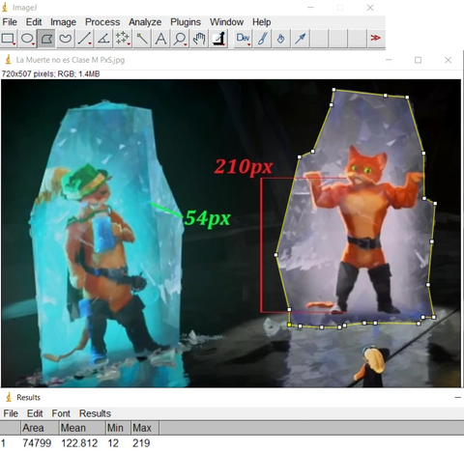Open the Window menu
This screenshot has height=453, width=464.
coord(226,22)
